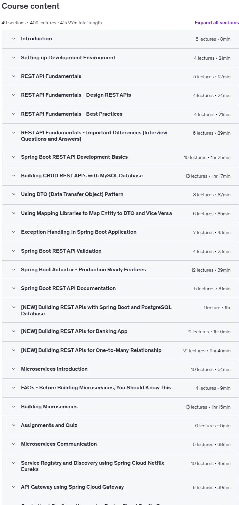Expand the Introduction section chevron
The image size is (239, 505).
click(14, 39)
